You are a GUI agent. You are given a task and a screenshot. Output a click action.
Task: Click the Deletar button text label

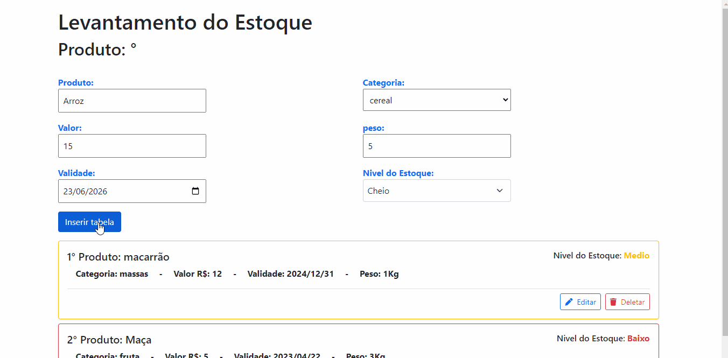pos(632,302)
